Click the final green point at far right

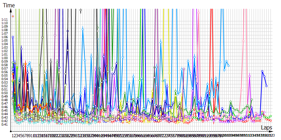[270, 116]
